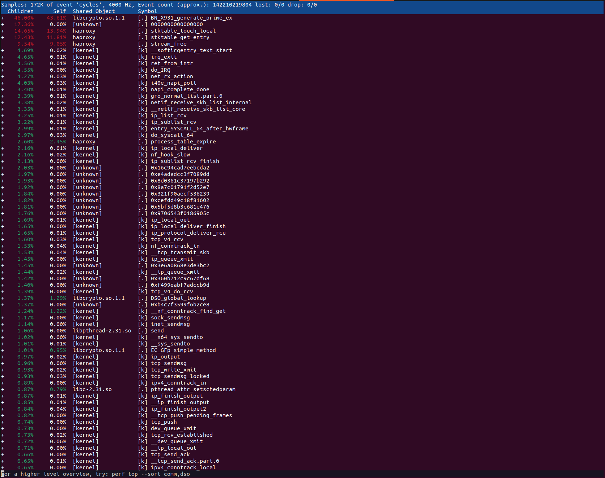The width and height of the screenshot is (605, 478).
Task: Select the __tcp_transmit_skb symbol
Action: [x=180, y=252]
